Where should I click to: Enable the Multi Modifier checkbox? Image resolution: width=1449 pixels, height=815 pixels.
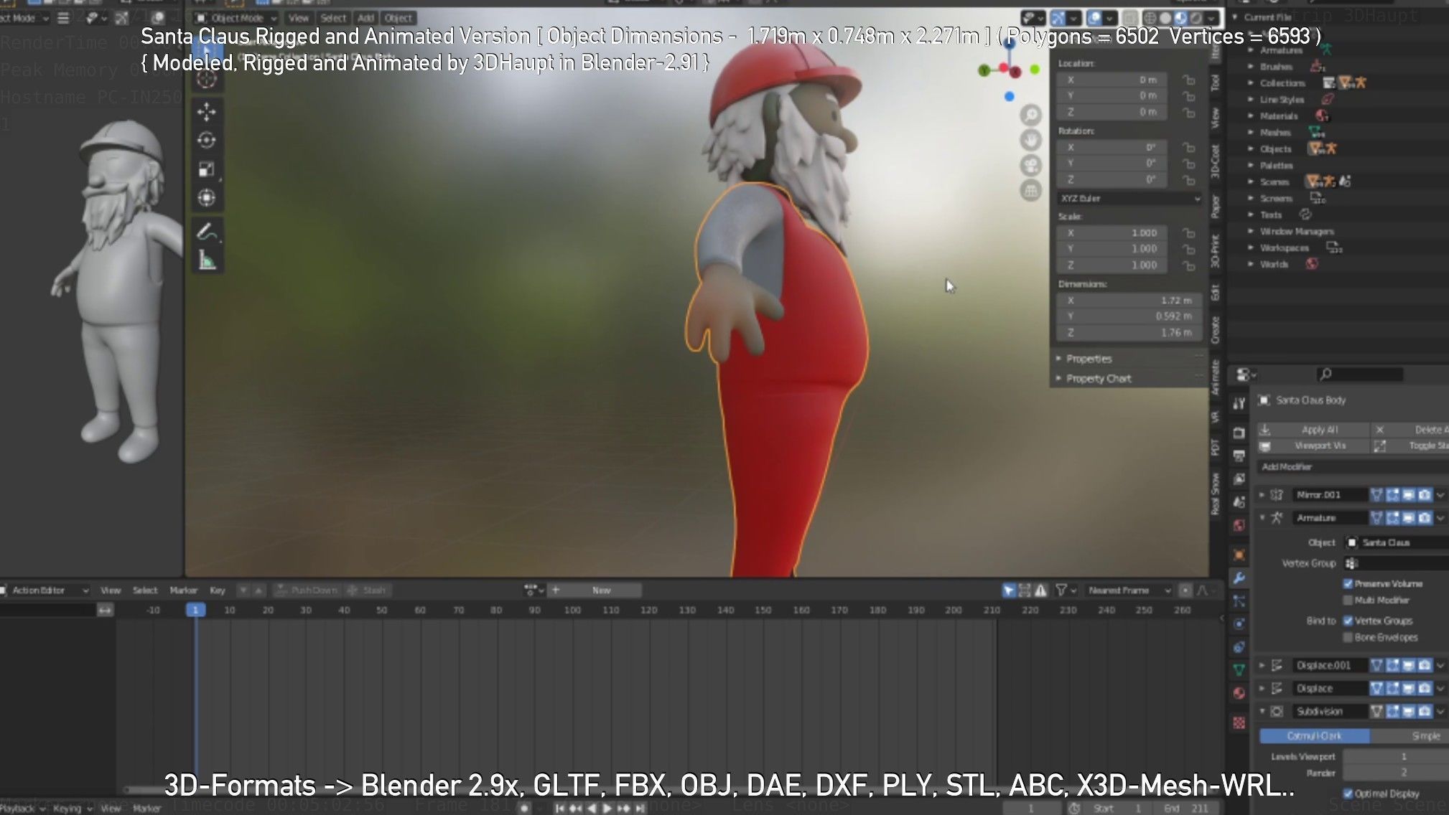[1348, 600]
